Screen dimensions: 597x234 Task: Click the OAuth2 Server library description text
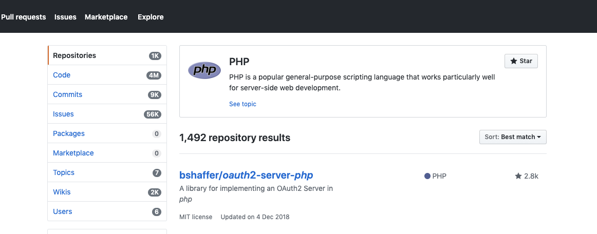click(256, 193)
